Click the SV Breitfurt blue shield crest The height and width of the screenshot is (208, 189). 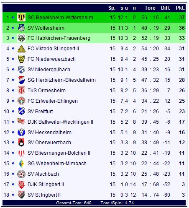(x=21, y=111)
